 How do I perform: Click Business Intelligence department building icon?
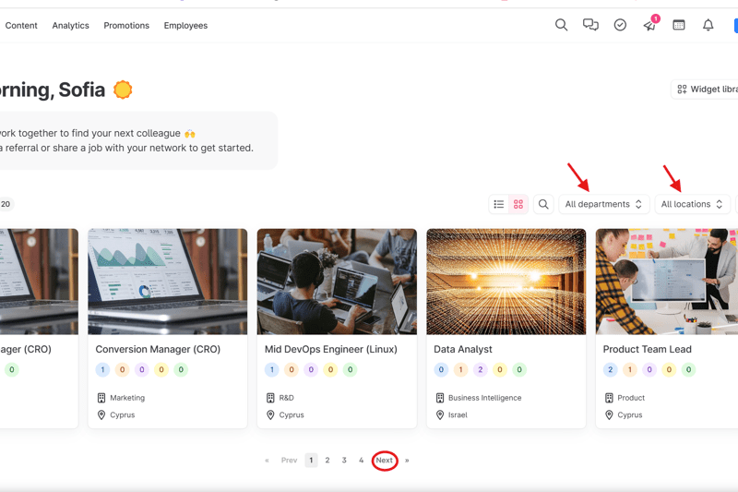pos(440,398)
